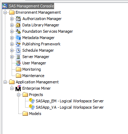Click the Application Management folder icon
Screen dimensions: 128x134
(12, 82)
